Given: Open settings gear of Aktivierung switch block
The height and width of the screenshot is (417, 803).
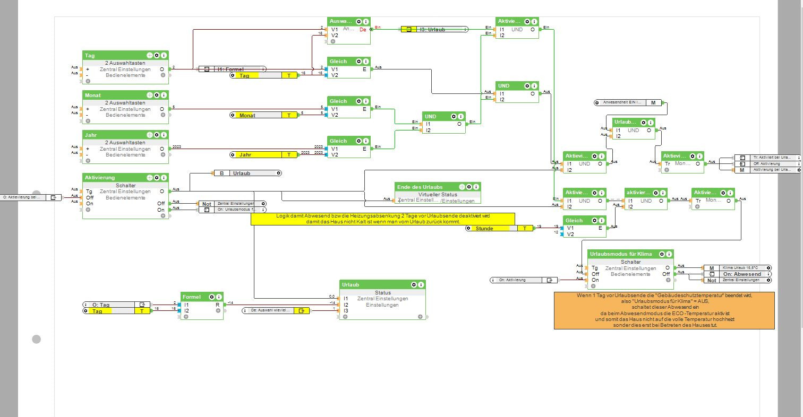Looking at the screenshot, I should (x=157, y=178).
